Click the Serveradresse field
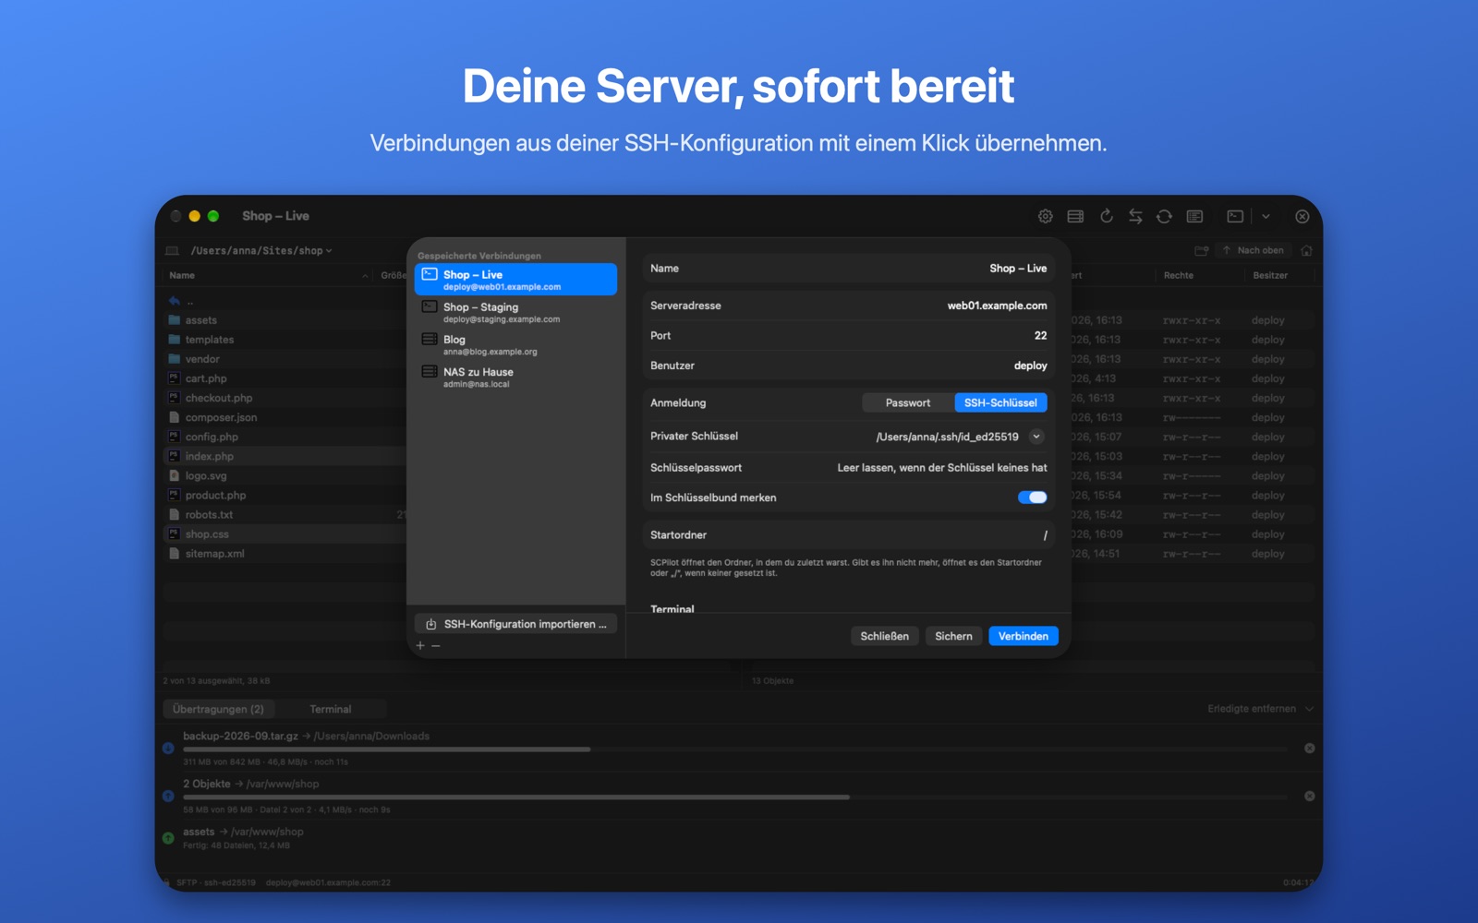Screen dimensions: 1478x923 [x=849, y=306]
